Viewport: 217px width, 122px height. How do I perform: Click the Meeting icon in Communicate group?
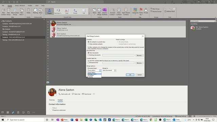35,11
